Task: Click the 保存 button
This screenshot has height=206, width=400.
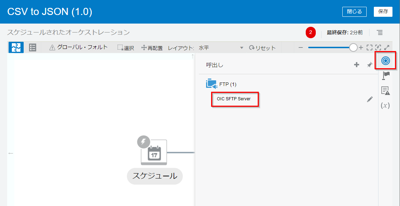Action: pyautogui.click(x=383, y=11)
